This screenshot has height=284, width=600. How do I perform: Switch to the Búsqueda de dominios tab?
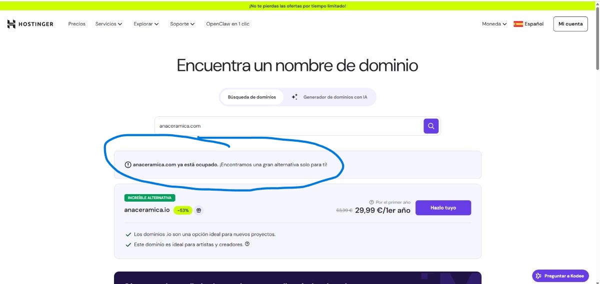[x=252, y=97]
